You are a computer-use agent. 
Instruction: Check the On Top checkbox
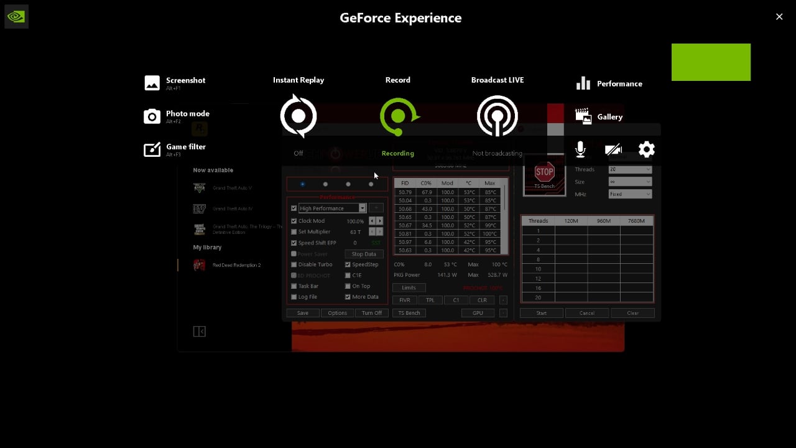(x=348, y=286)
